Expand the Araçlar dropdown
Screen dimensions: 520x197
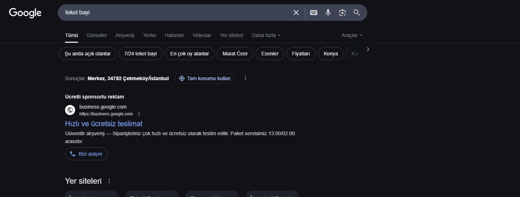click(x=352, y=35)
